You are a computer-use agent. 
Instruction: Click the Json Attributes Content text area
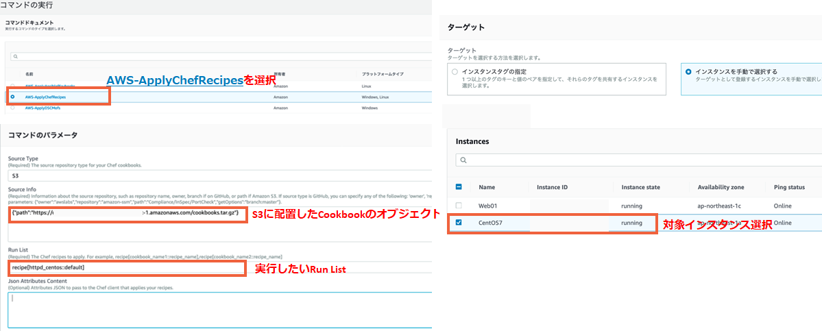[220, 310]
